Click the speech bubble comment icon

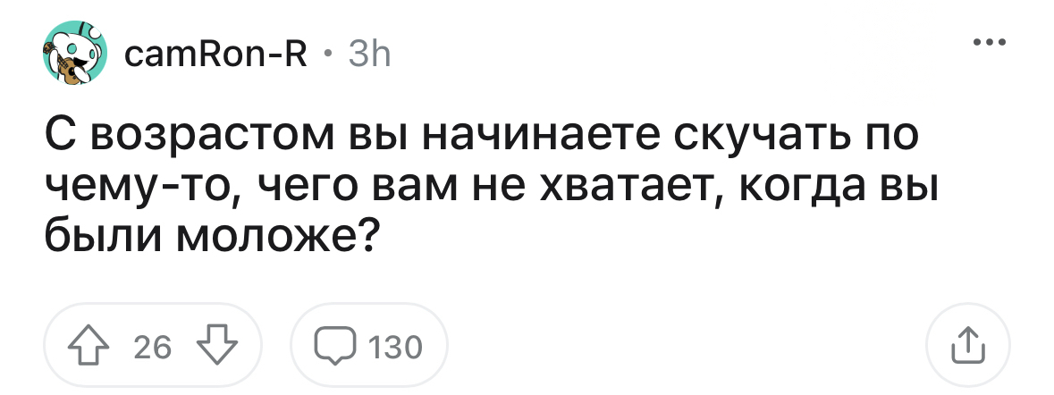click(333, 346)
